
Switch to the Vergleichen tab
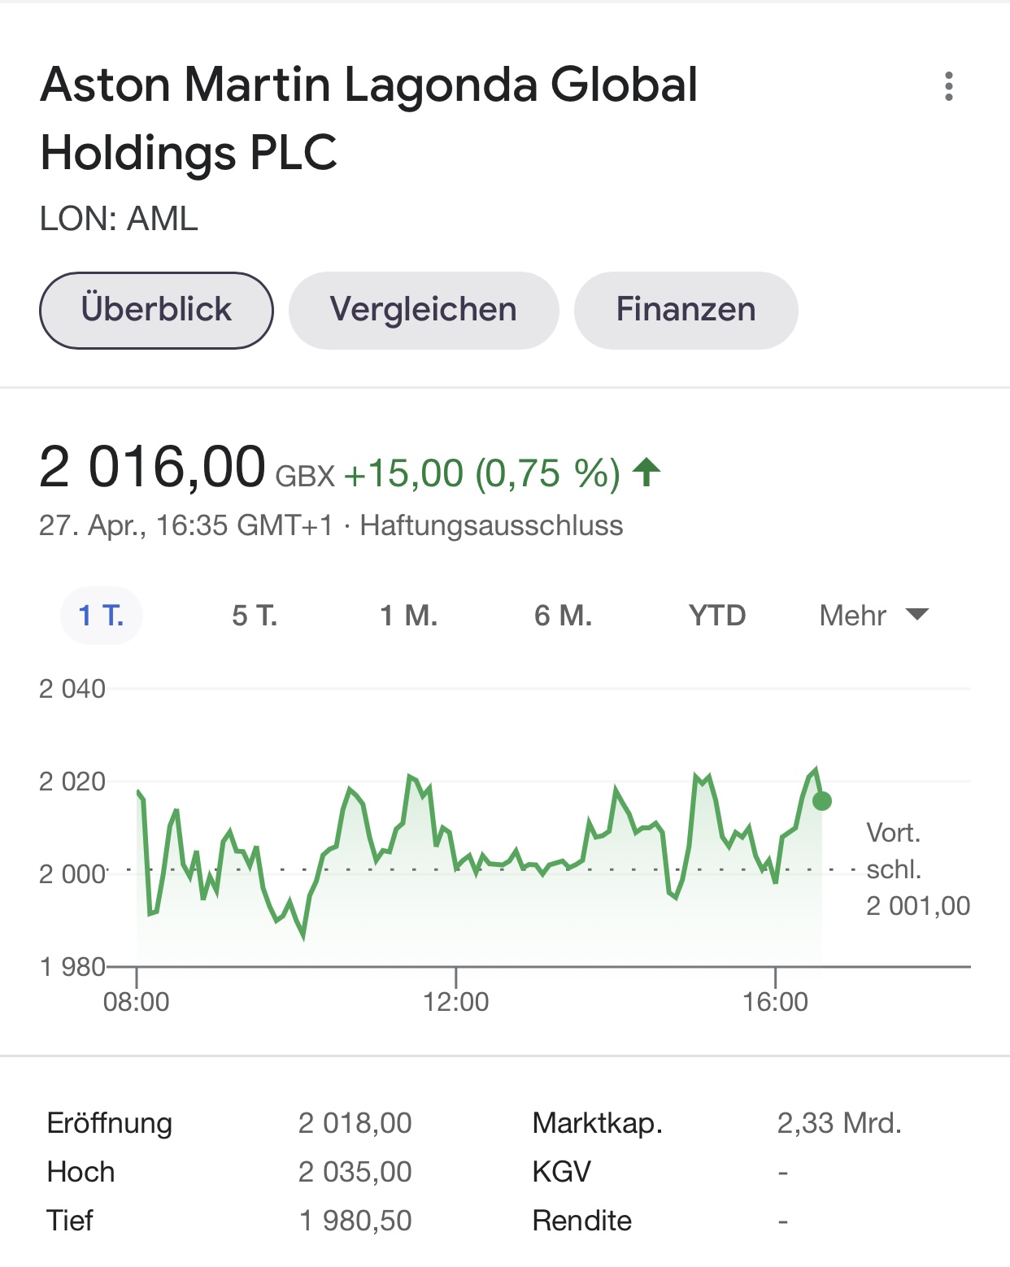point(424,311)
